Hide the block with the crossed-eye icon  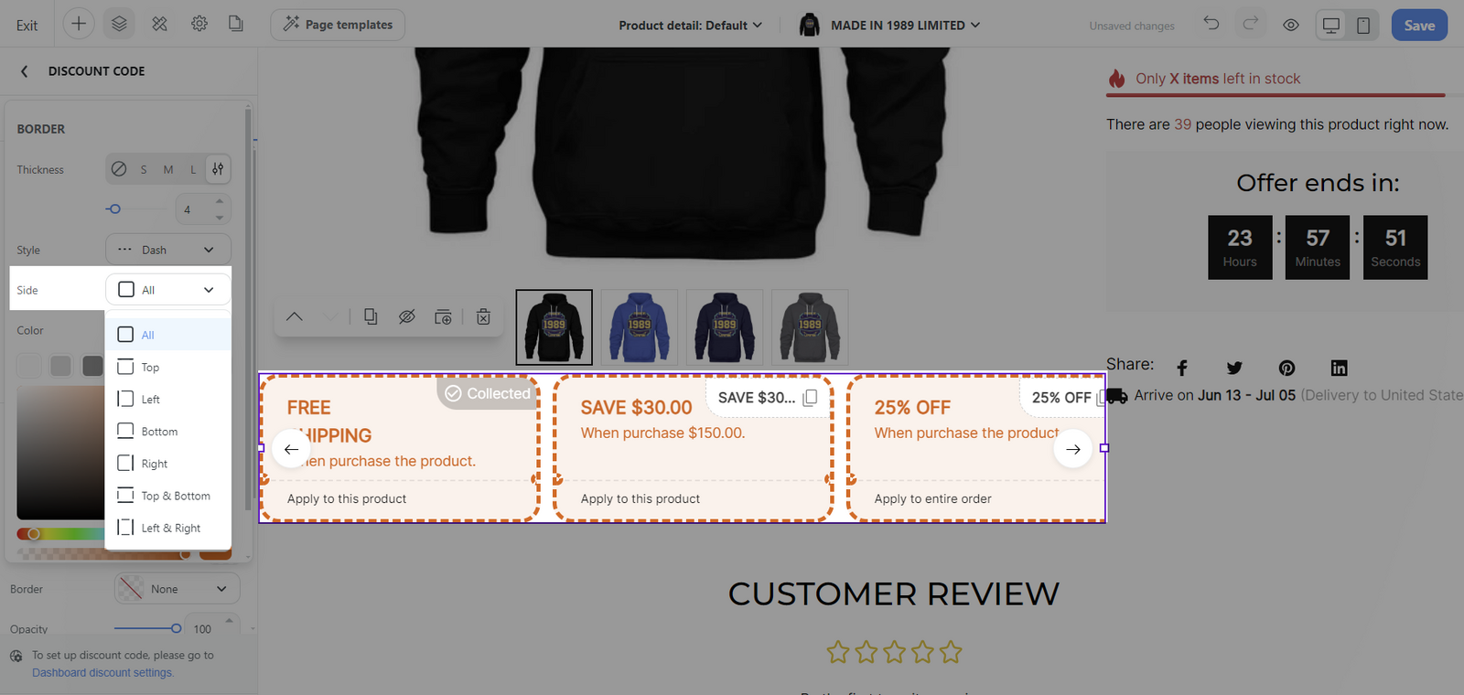click(406, 316)
